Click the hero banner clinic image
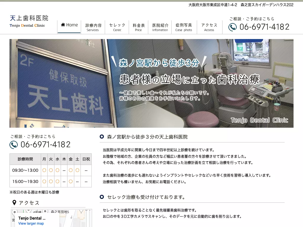The width and height of the screenshot is (303, 227). [x=151, y=83]
